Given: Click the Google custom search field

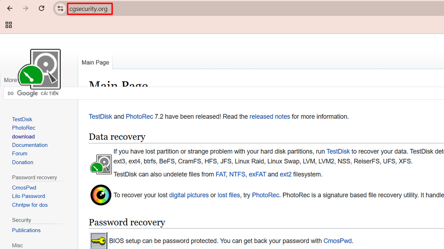Looking at the screenshot, I should pos(224,93).
